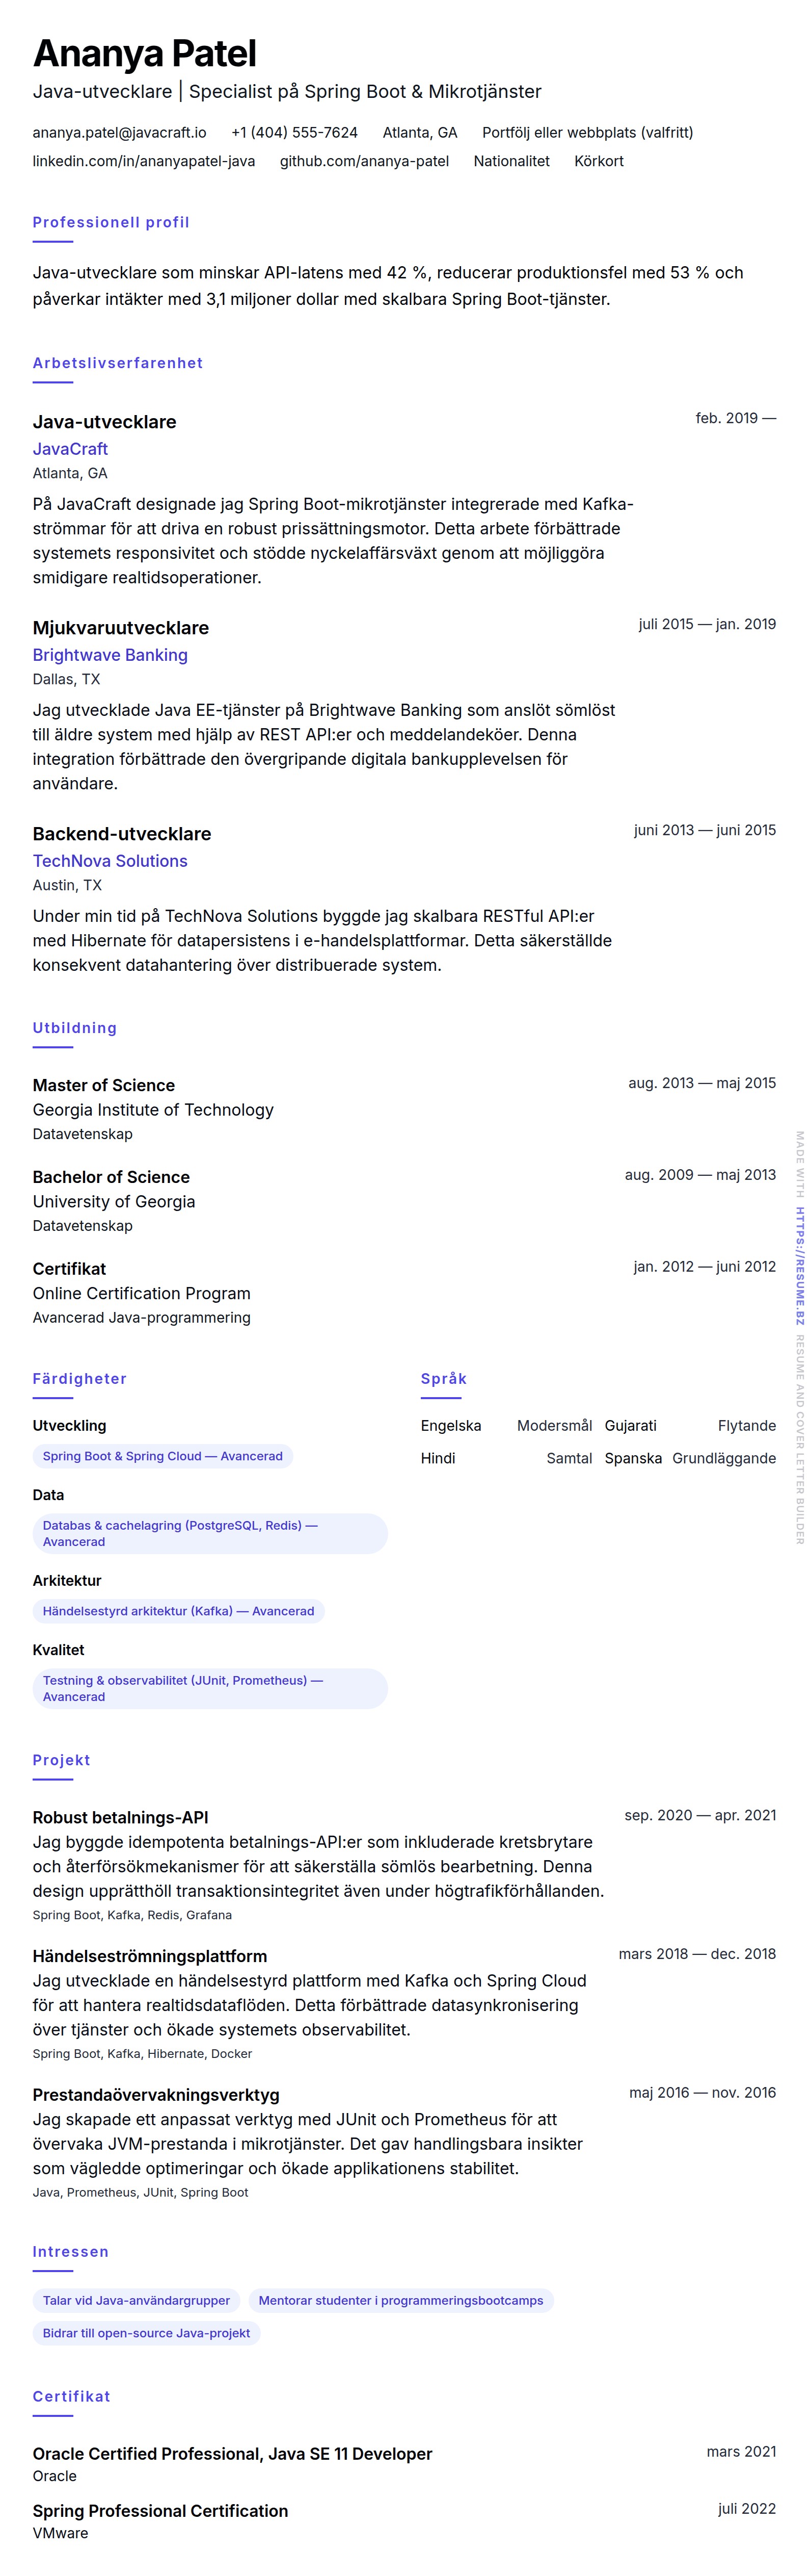Click the Brightwave Banking company name
This screenshot has height=2576, width=809.
110,655
